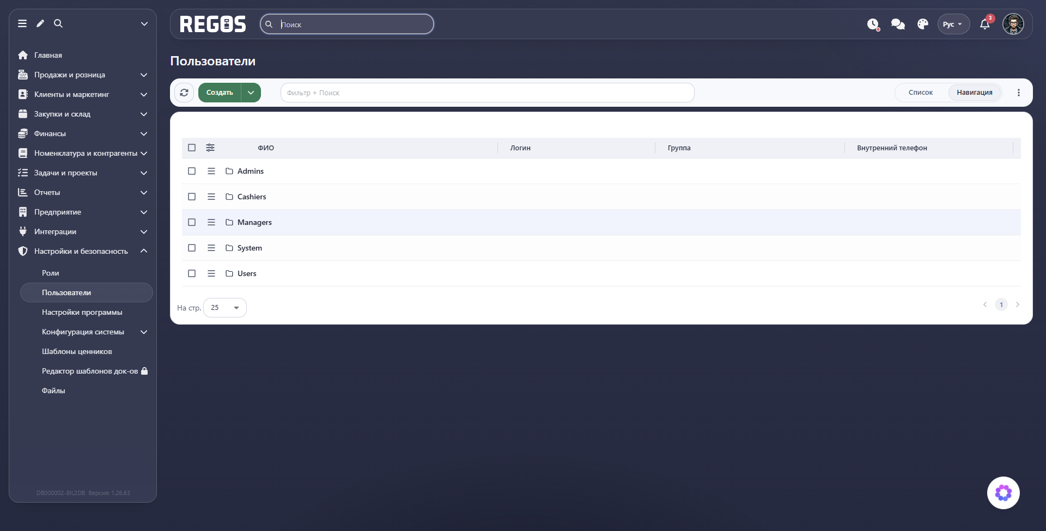Open the time clock icon in header
1046x531 pixels.
point(873,24)
